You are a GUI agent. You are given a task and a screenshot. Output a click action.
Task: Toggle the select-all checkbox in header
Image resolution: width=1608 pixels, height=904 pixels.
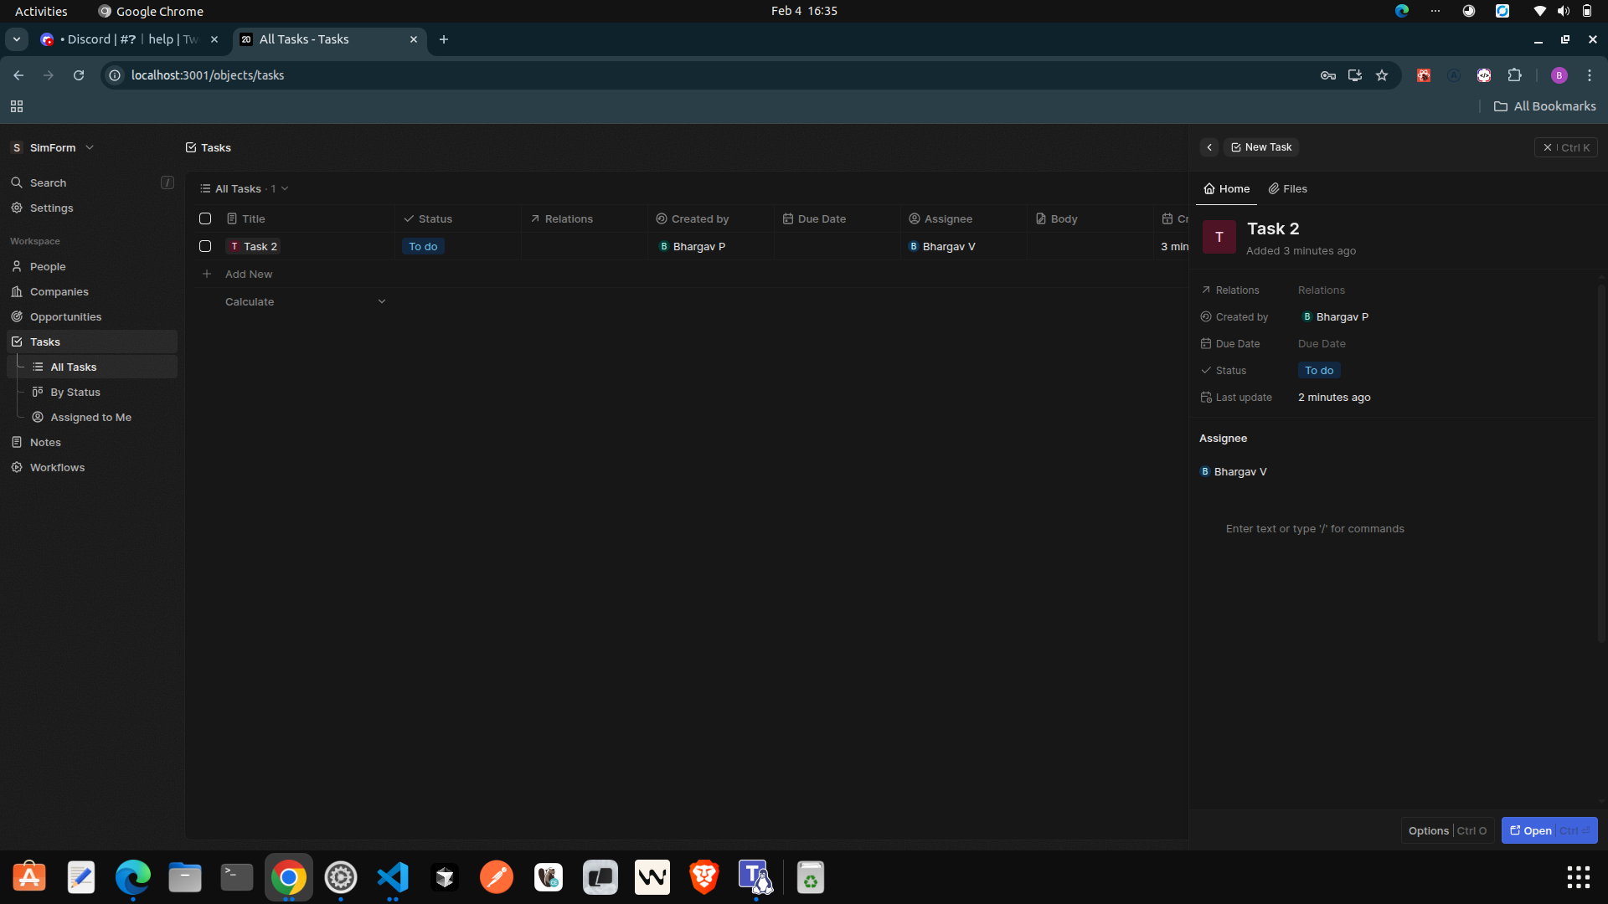click(205, 218)
